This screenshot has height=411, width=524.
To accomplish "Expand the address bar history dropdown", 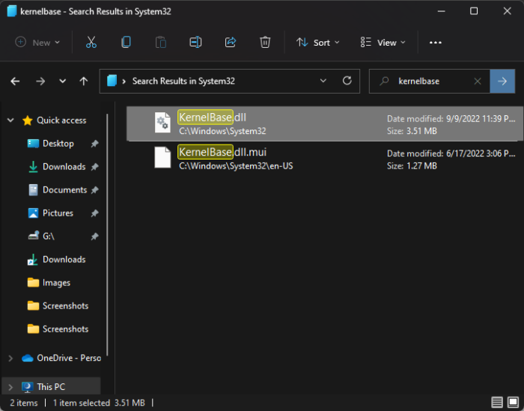I will (323, 81).
